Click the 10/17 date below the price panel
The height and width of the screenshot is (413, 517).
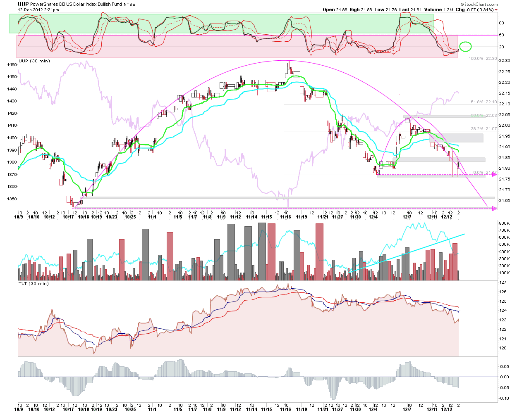[x=68, y=217]
